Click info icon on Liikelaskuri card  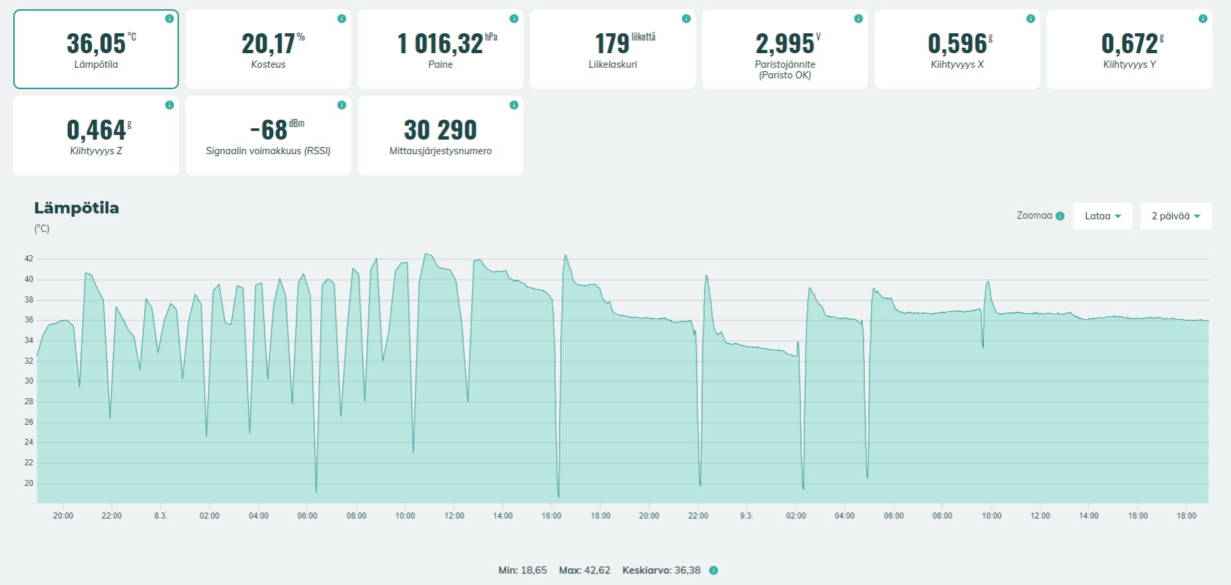[686, 19]
